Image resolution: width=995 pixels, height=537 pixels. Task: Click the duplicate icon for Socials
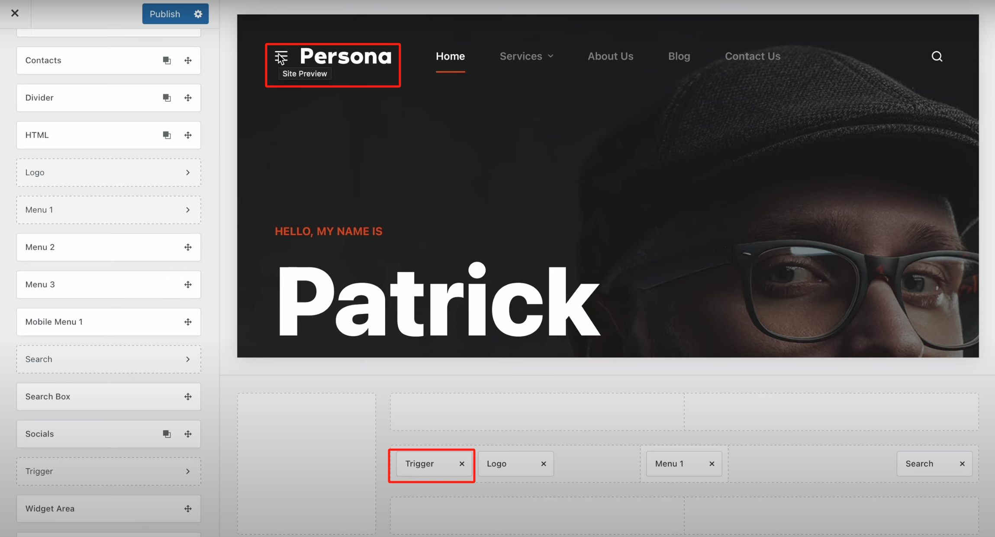point(167,434)
